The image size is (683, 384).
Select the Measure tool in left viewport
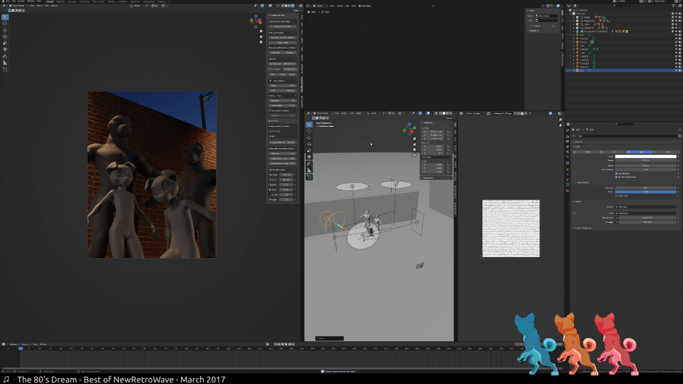coord(5,62)
